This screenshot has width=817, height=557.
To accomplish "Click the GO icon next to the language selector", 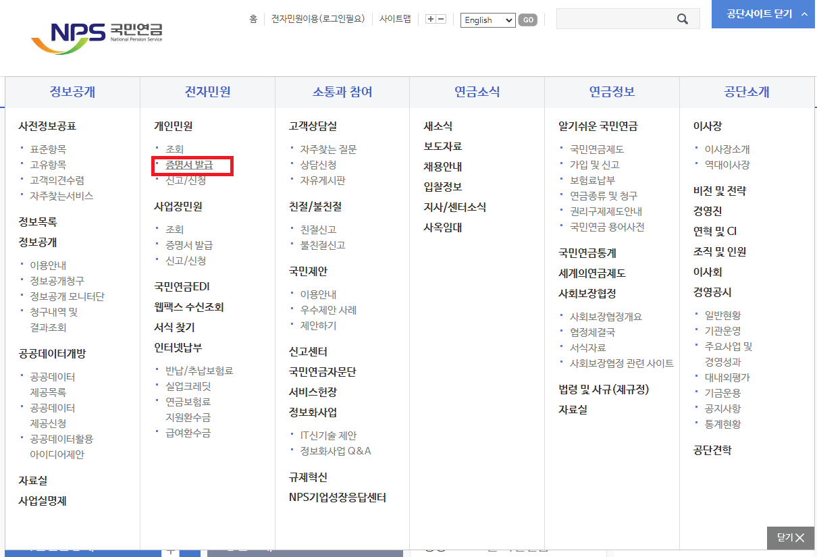I will point(527,20).
